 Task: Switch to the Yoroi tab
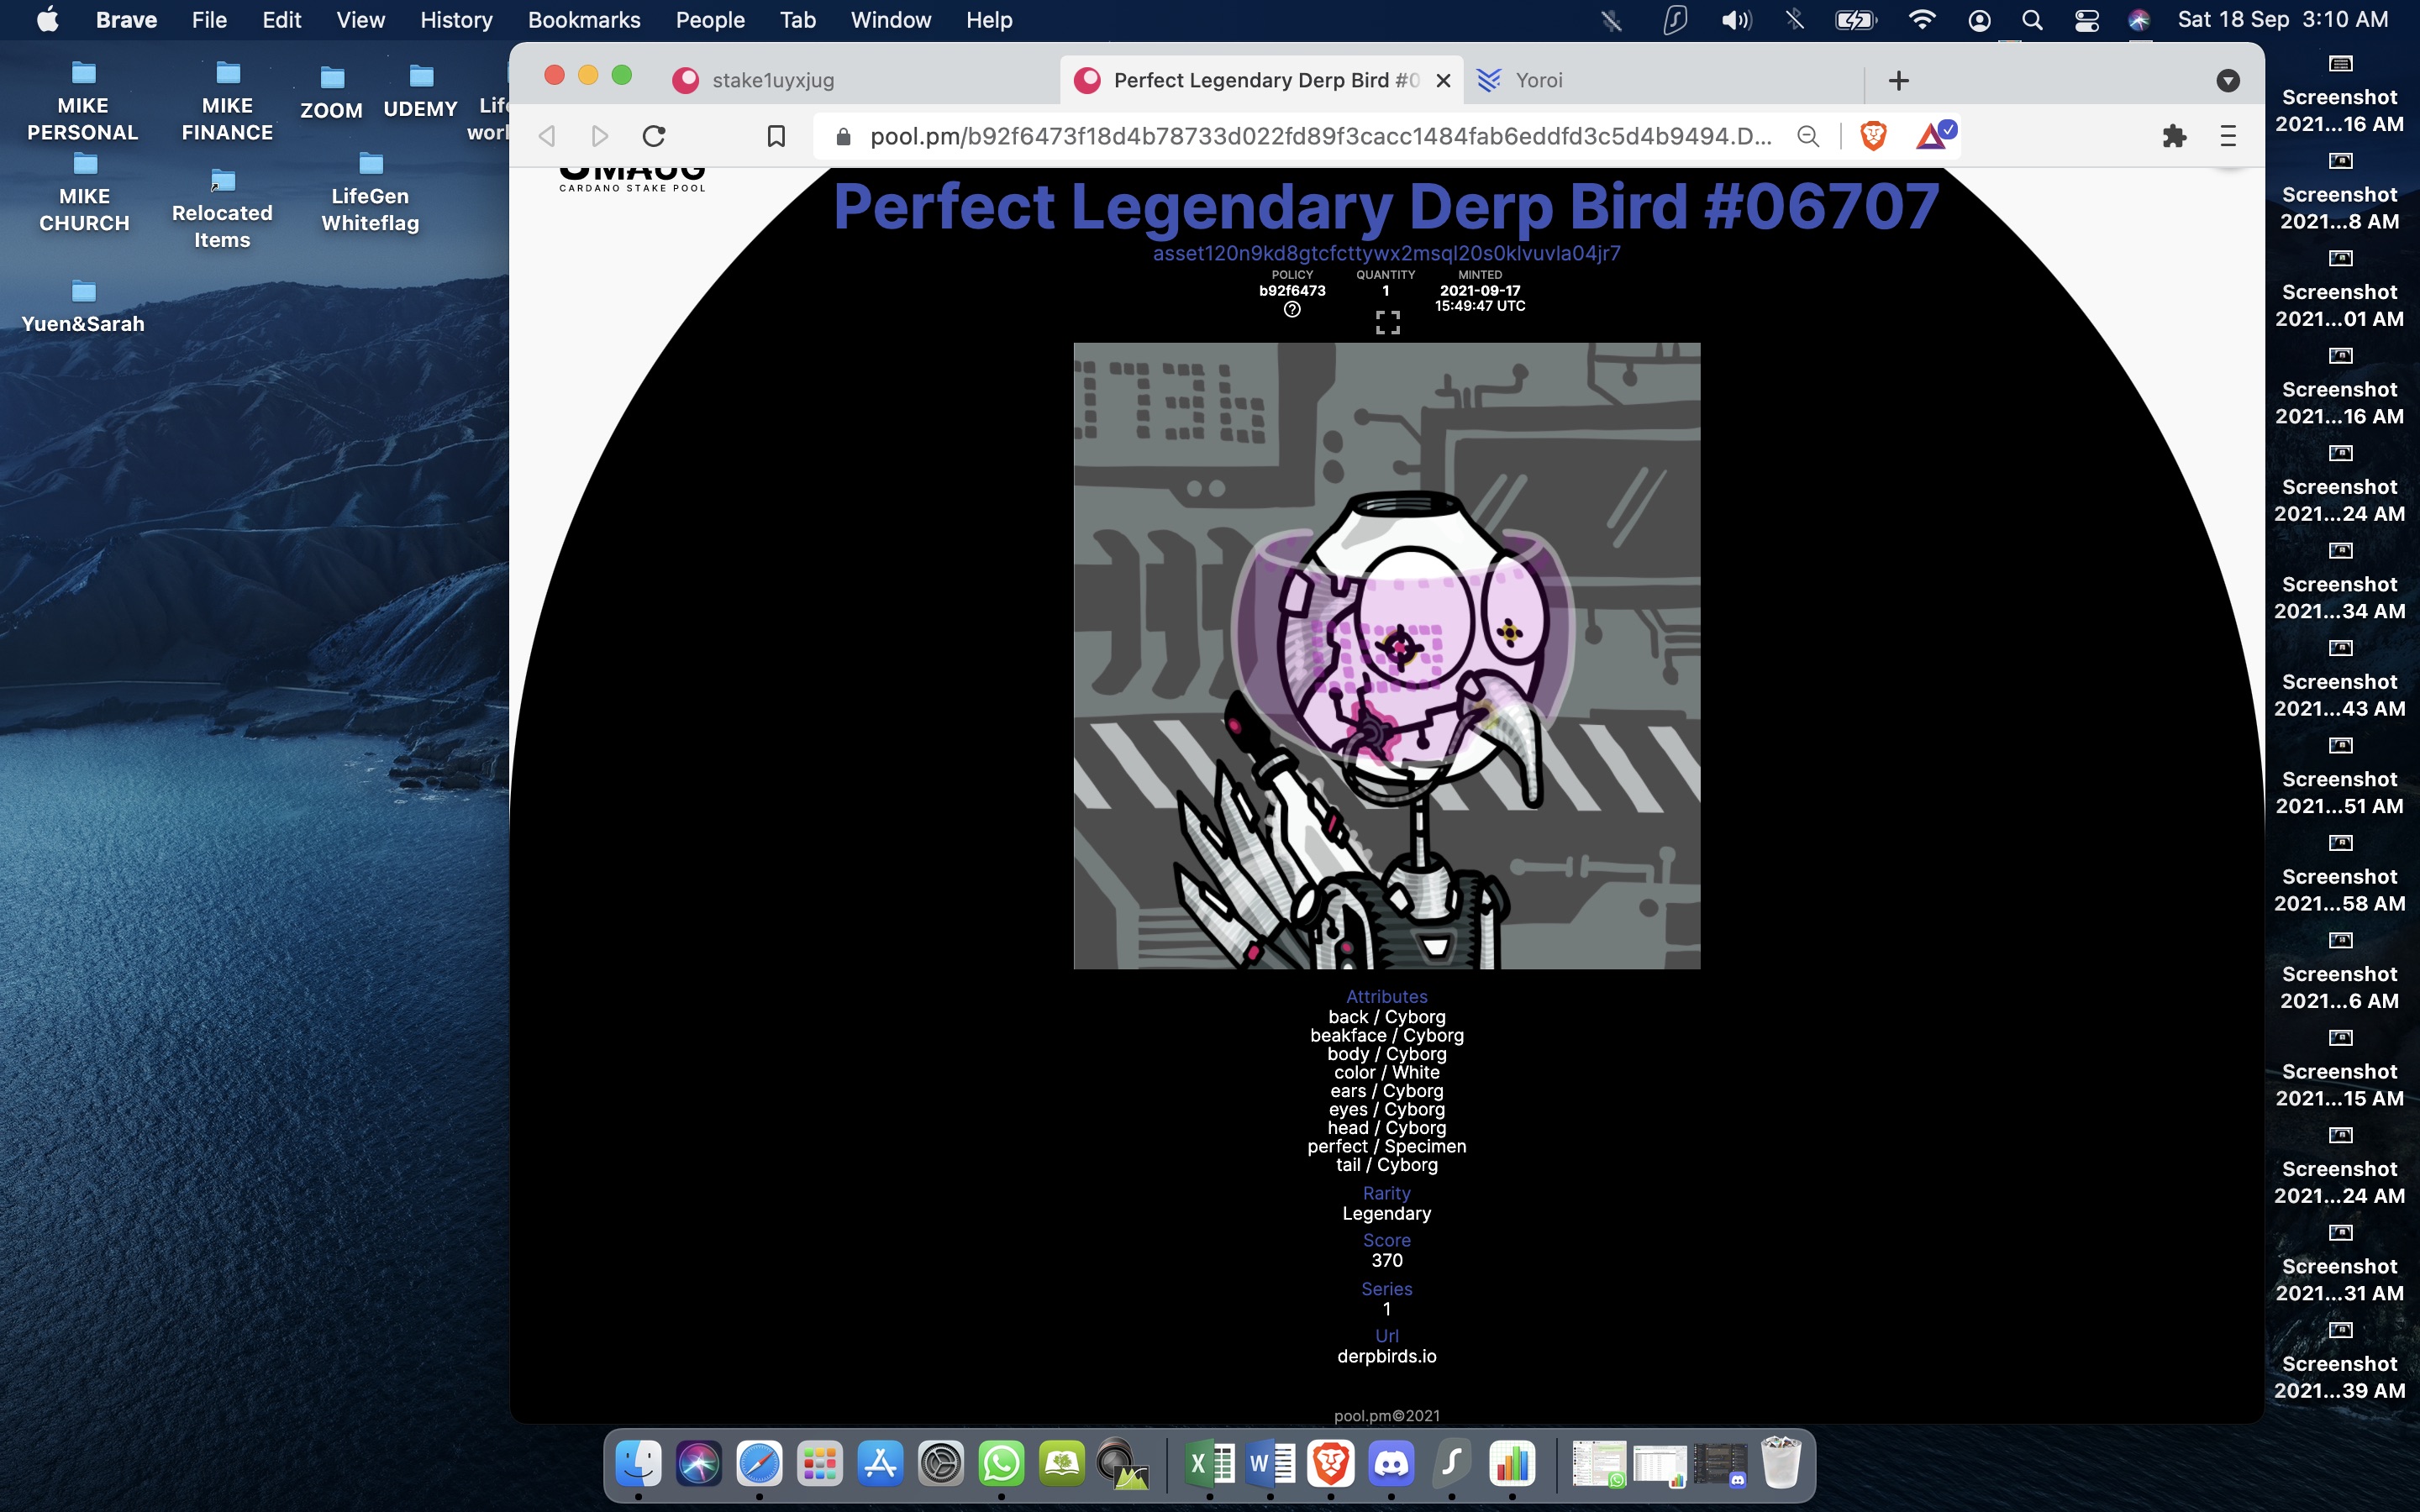pyautogui.click(x=1538, y=80)
